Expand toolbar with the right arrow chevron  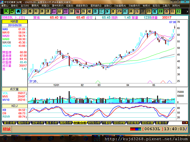point(187,11)
